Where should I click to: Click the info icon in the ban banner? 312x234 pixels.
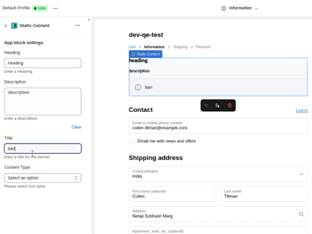tap(138, 87)
